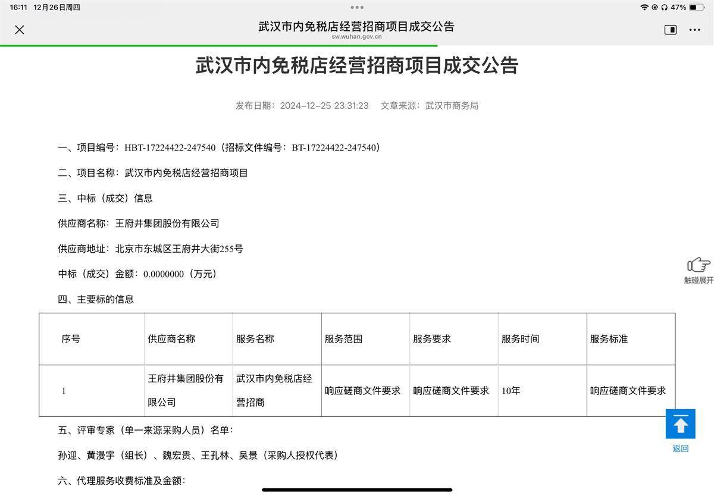
Task: Tap the 二、项目名称 line
Action: tap(153, 173)
